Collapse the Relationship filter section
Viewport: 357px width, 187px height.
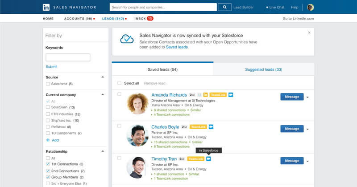(103, 151)
